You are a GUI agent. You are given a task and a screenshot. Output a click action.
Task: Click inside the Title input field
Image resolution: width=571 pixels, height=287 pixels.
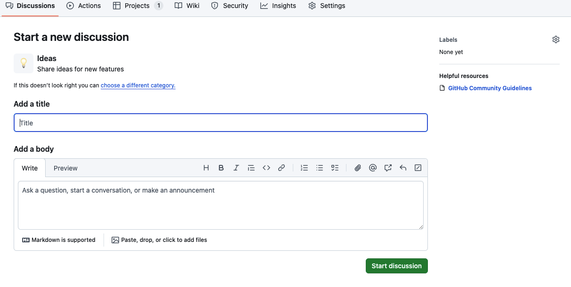[220, 123]
